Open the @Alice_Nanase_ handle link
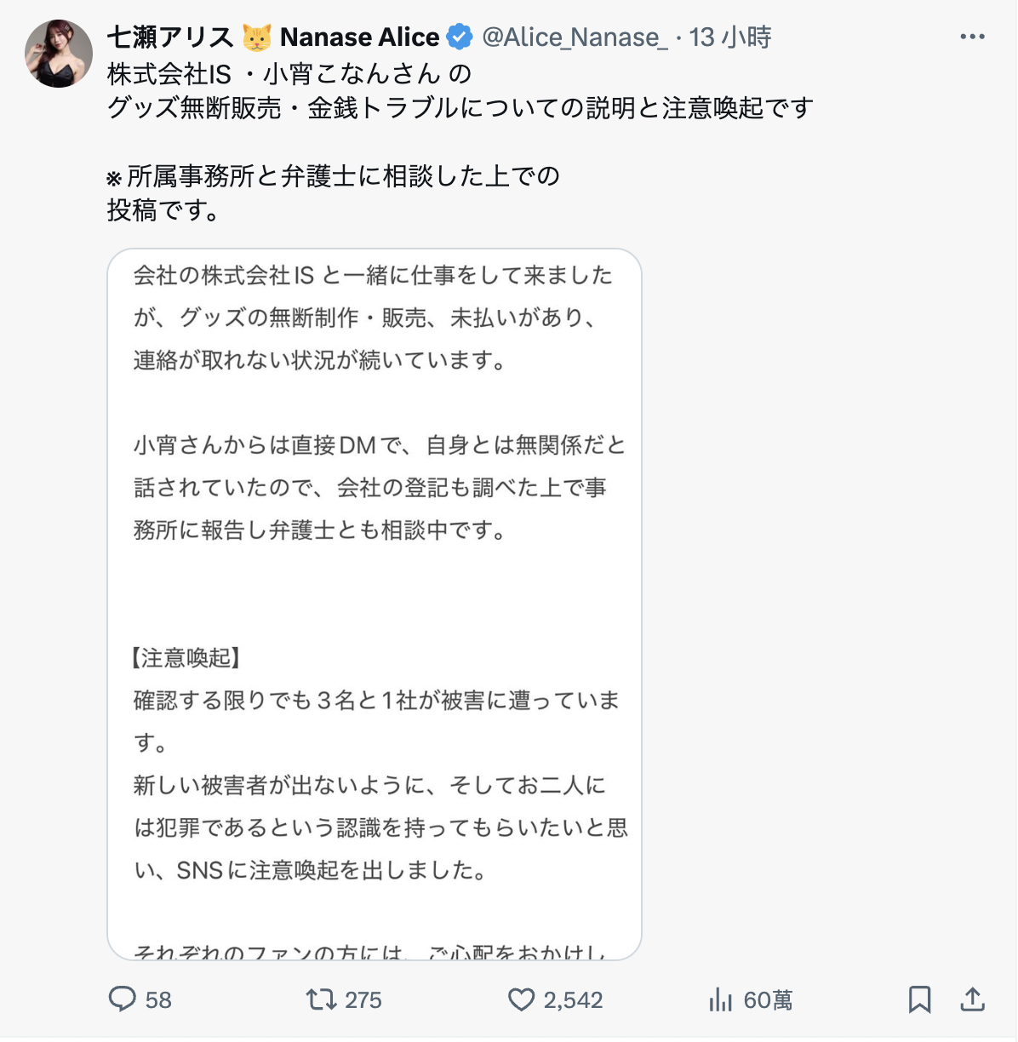1018x1042 pixels. pos(575,37)
